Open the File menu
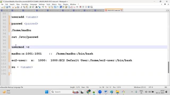 [x=2, y=4]
